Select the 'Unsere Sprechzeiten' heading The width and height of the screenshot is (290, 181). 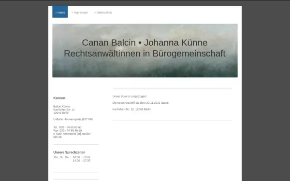pos(69,153)
